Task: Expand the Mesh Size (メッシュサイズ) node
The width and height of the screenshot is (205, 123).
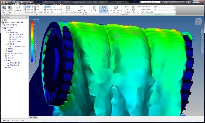Action: (x=4, y=53)
